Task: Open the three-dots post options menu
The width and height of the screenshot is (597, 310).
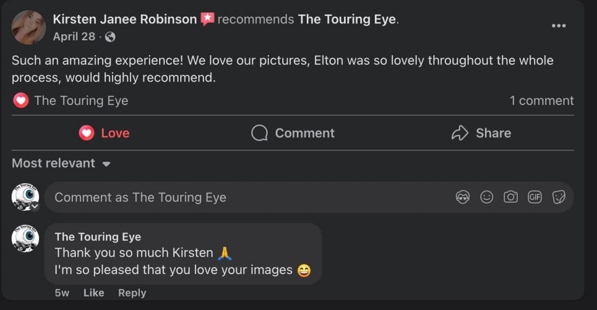Action: click(x=559, y=26)
